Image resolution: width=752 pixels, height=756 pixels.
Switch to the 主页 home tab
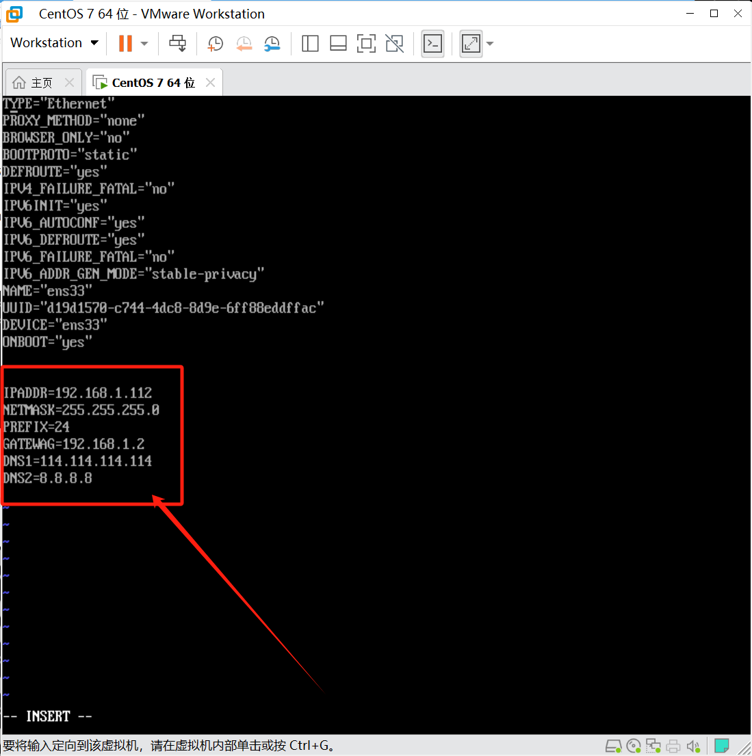click(x=39, y=81)
